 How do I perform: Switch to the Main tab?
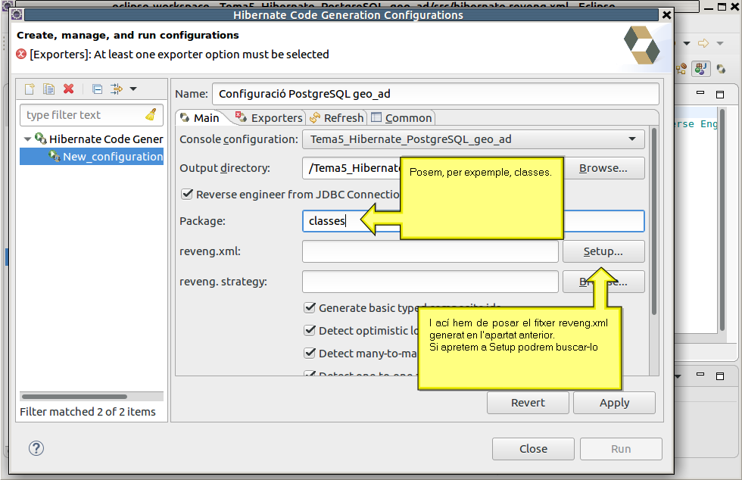click(x=200, y=118)
